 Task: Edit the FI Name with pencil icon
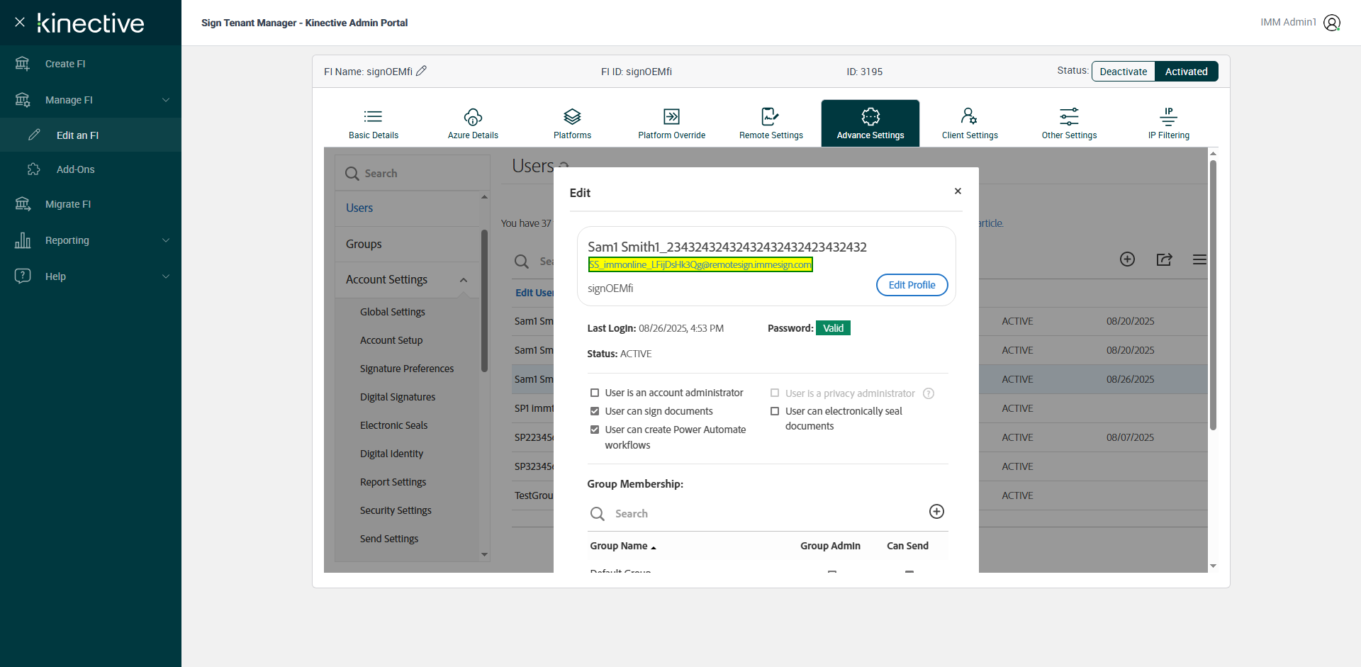coord(421,71)
